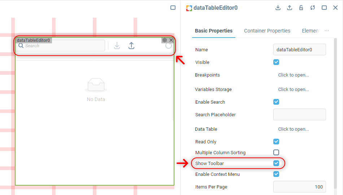This screenshot has width=343, height=195.
Task: Maximize the left canvas panel with square icon
Action: pos(173,8)
